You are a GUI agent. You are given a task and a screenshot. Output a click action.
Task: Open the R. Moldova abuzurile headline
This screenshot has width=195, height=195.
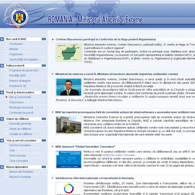click(117, 74)
